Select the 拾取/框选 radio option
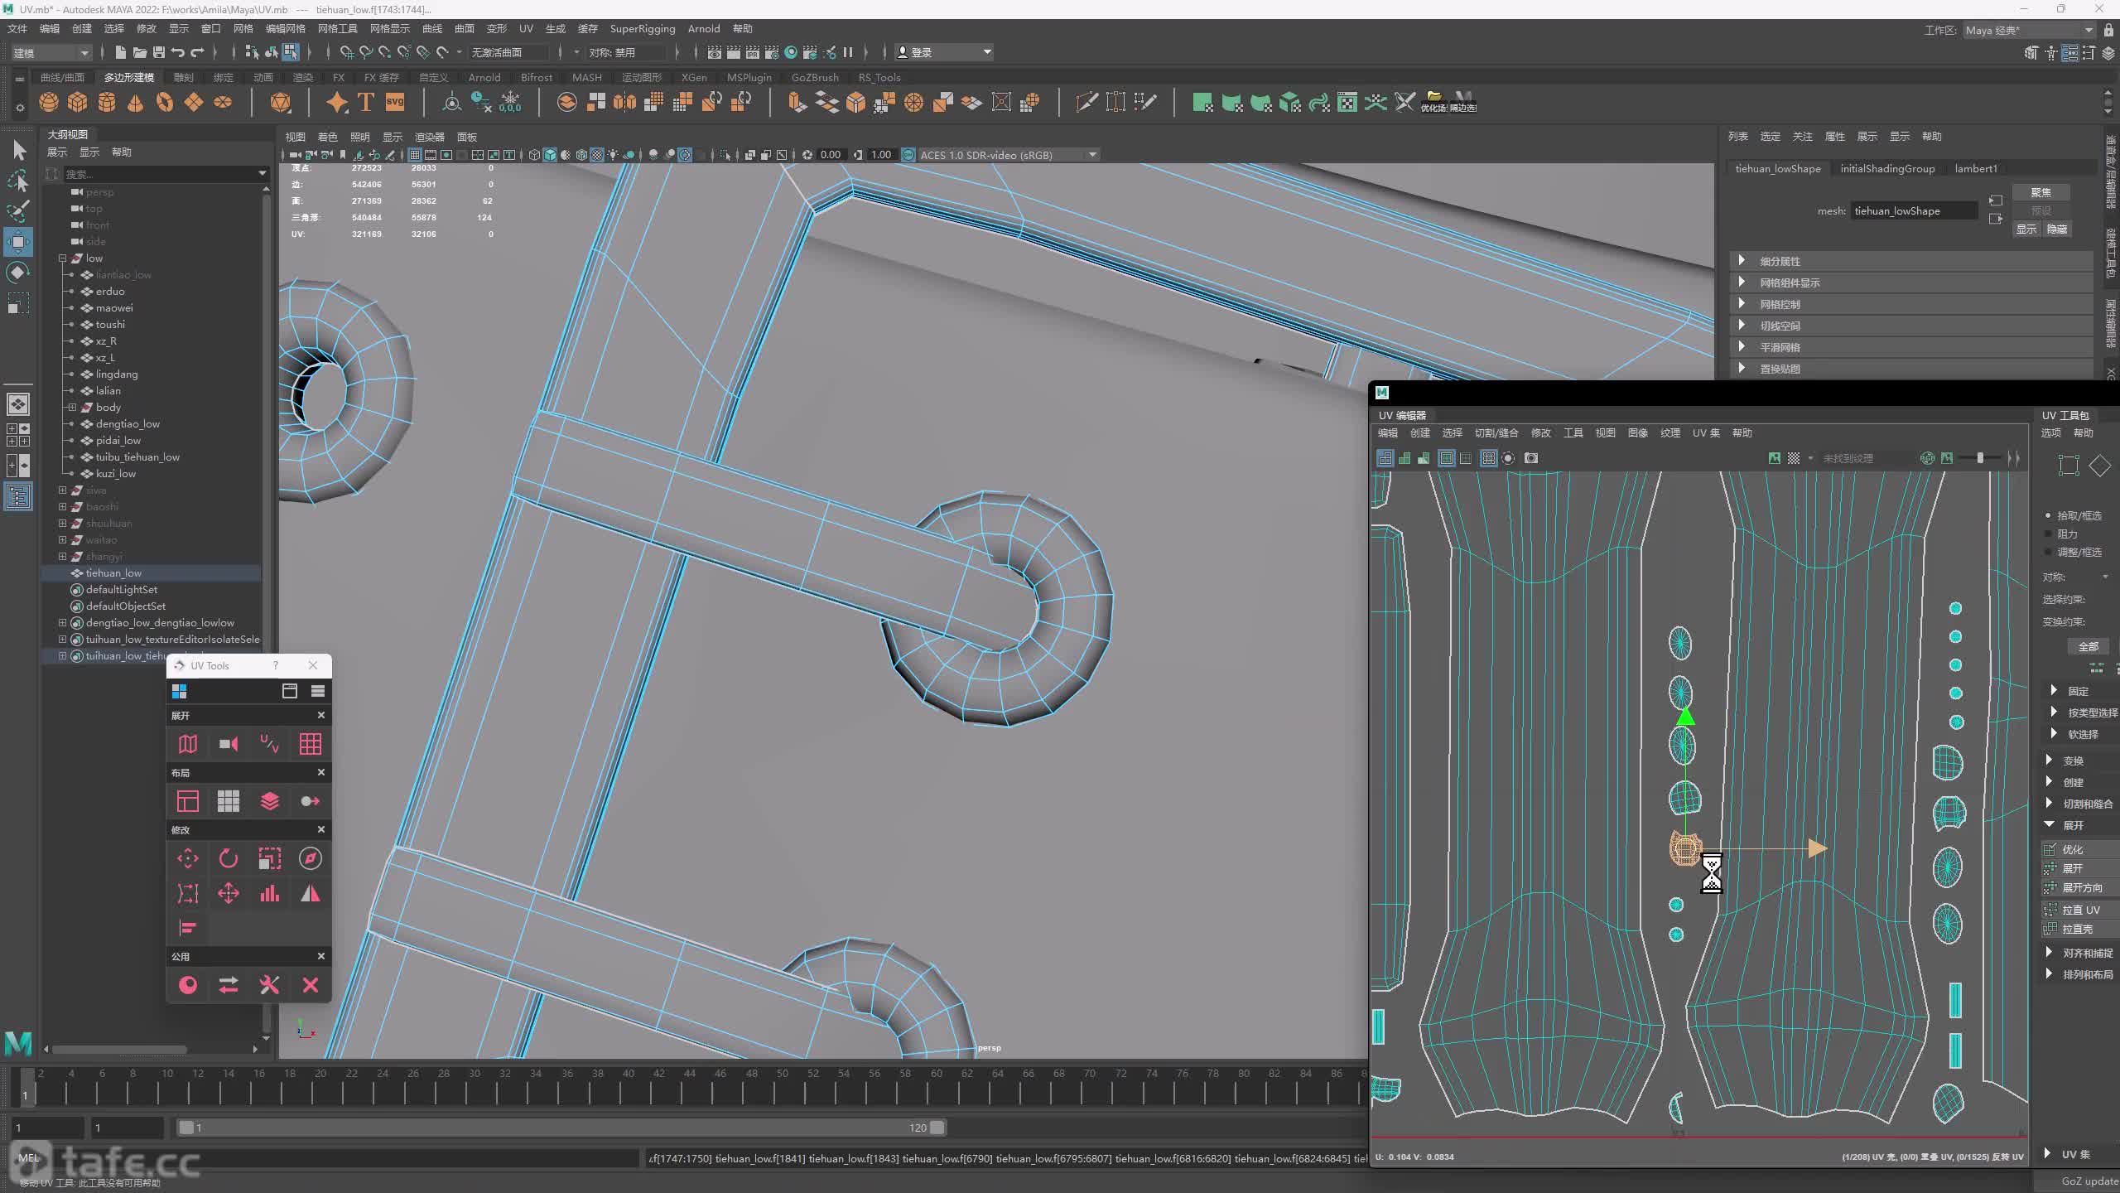2120x1193 pixels. tap(2049, 515)
